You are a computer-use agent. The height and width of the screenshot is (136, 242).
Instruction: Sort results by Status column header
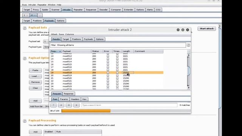point(97,51)
